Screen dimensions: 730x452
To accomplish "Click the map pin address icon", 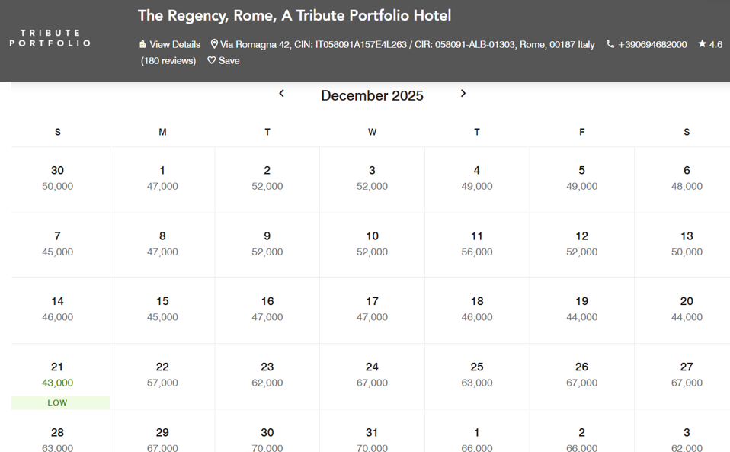I will point(214,44).
